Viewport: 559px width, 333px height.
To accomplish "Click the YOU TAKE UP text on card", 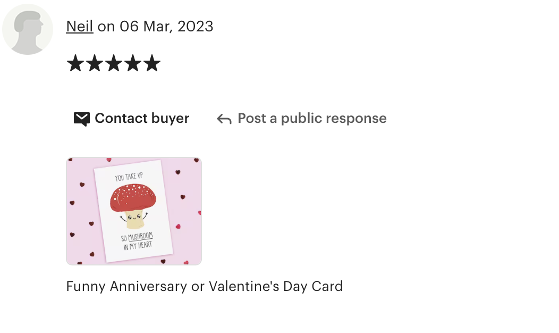I will pos(129,177).
